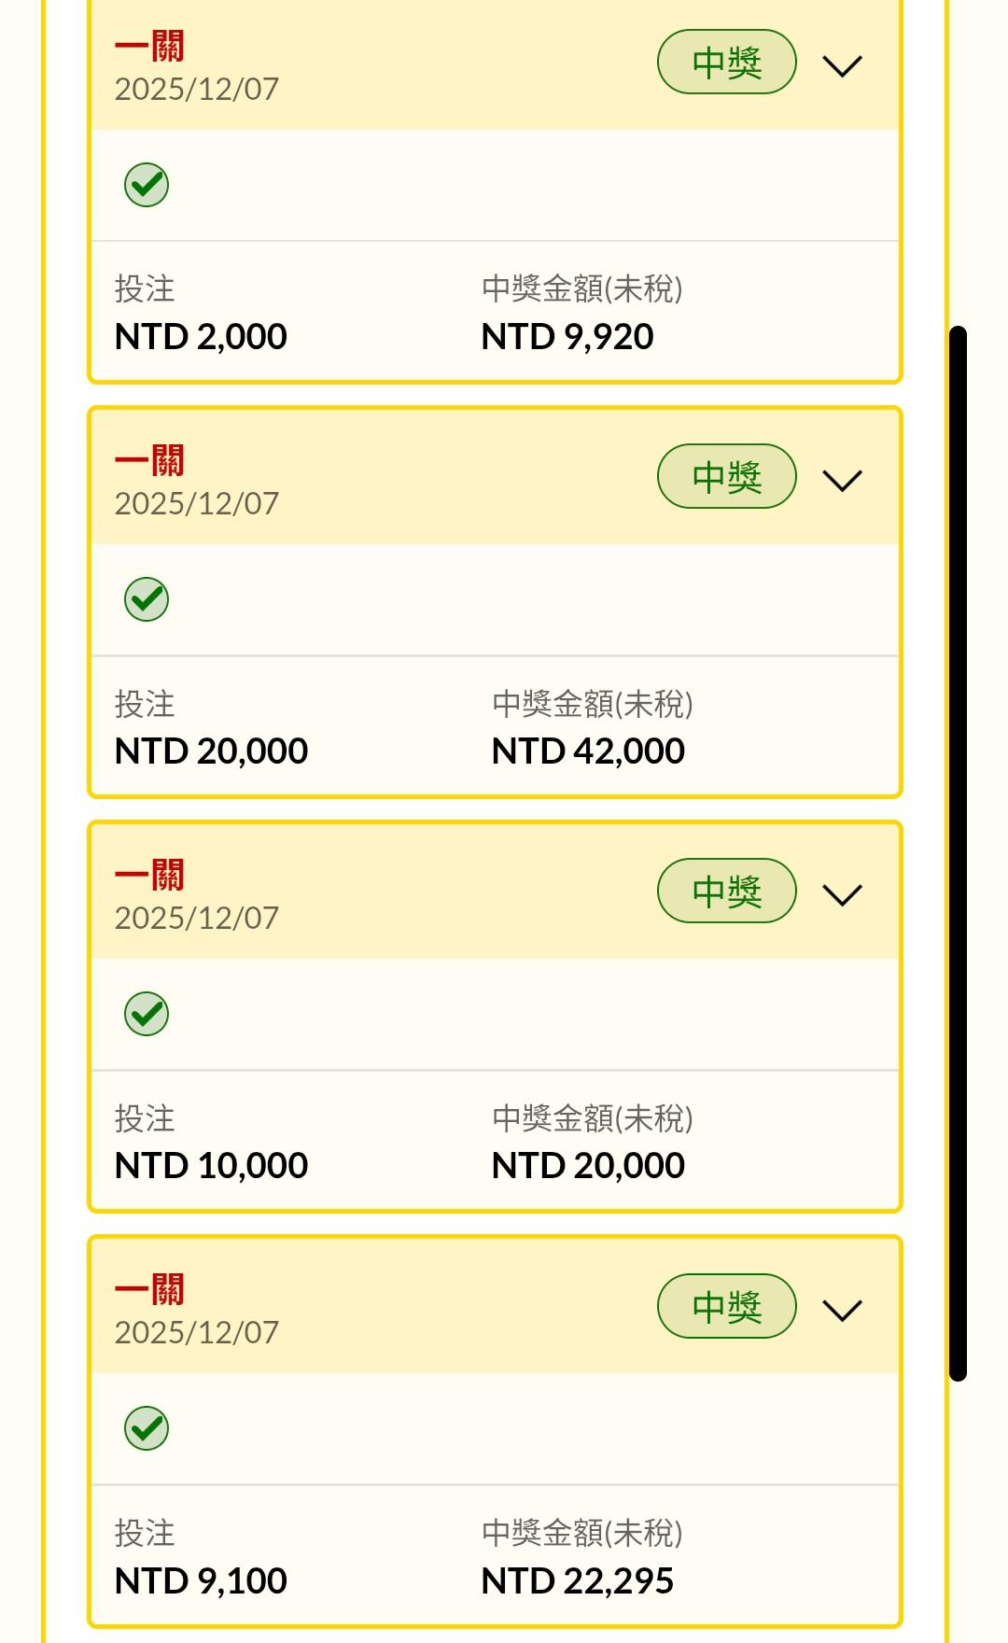Screen dimensions: 1008x1643
Task: Select the 一關 title of the NTD 2,000 bet card
Action: [x=149, y=46]
